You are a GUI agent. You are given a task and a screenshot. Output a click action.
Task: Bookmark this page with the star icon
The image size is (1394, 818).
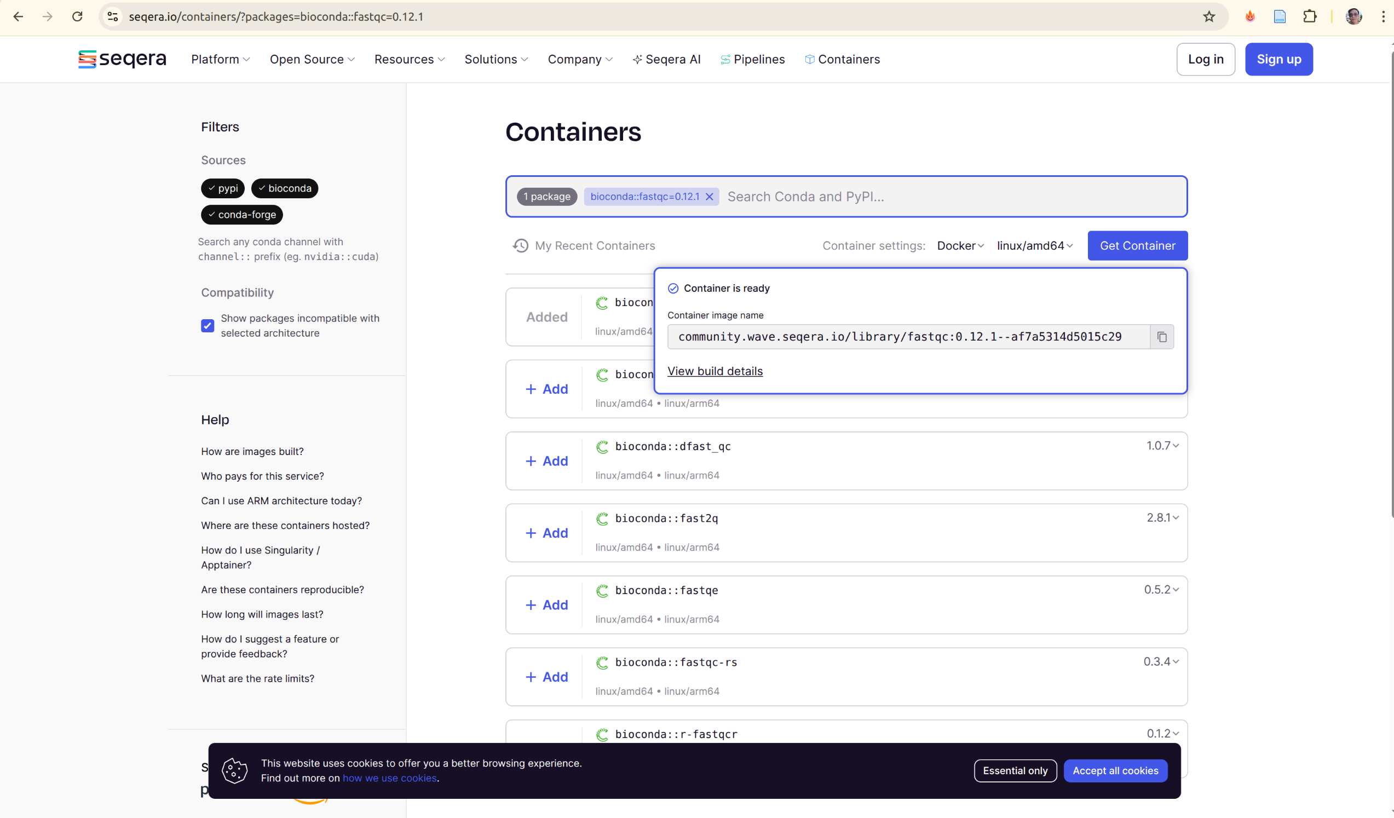pos(1209,16)
